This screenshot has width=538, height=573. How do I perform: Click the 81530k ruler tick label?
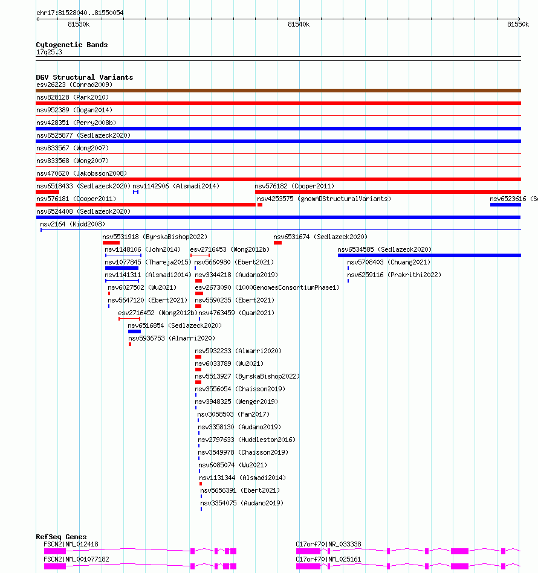[79, 25]
